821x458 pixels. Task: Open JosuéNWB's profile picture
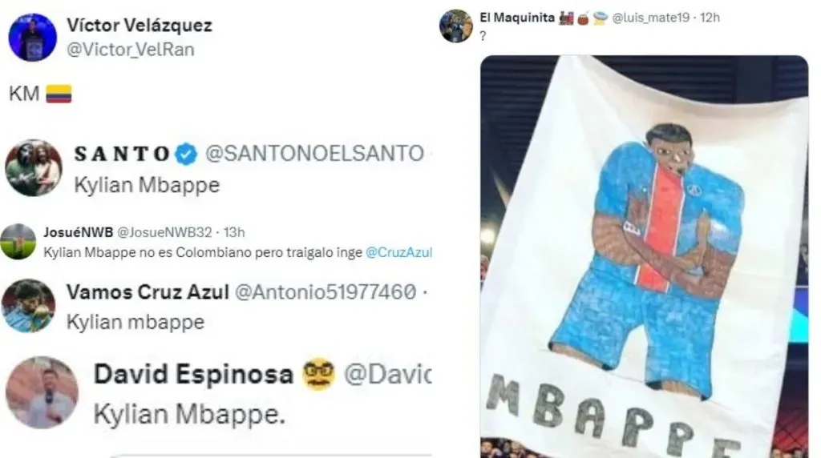click(x=18, y=242)
